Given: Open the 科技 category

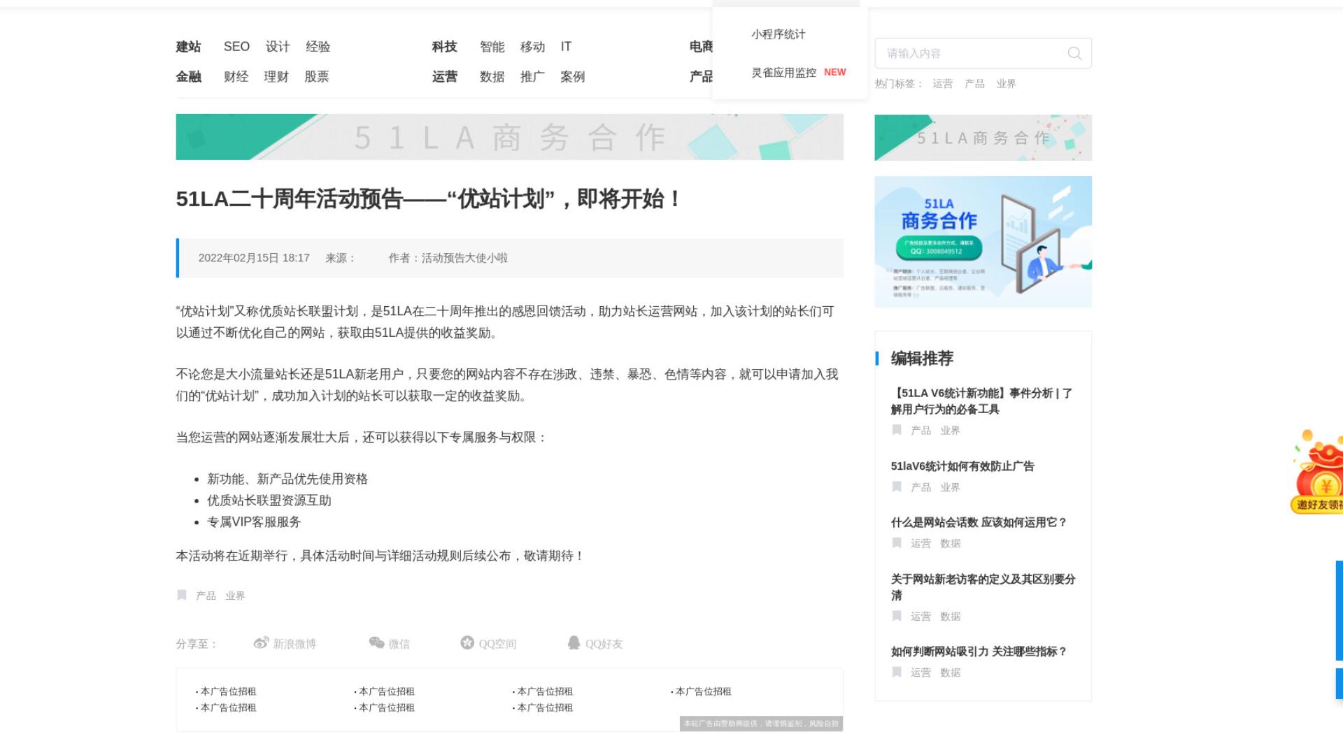Looking at the screenshot, I should 444,47.
